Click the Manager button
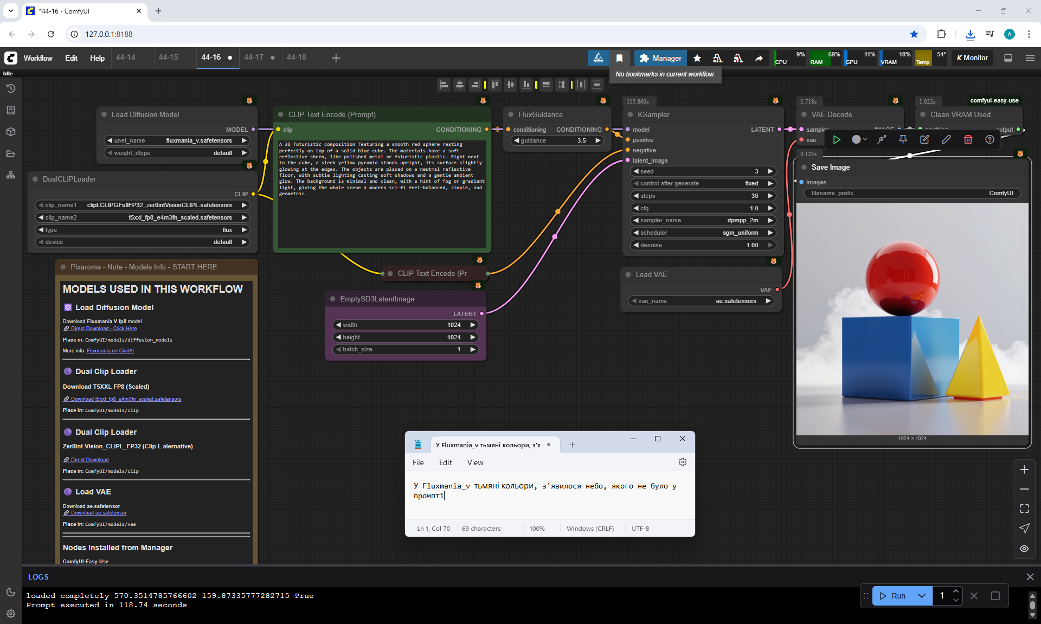Viewport: 1041px width, 624px height. click(660, 58)
